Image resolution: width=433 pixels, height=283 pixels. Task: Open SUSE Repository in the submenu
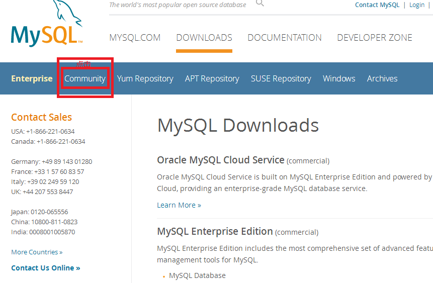[x=281, y=79]
